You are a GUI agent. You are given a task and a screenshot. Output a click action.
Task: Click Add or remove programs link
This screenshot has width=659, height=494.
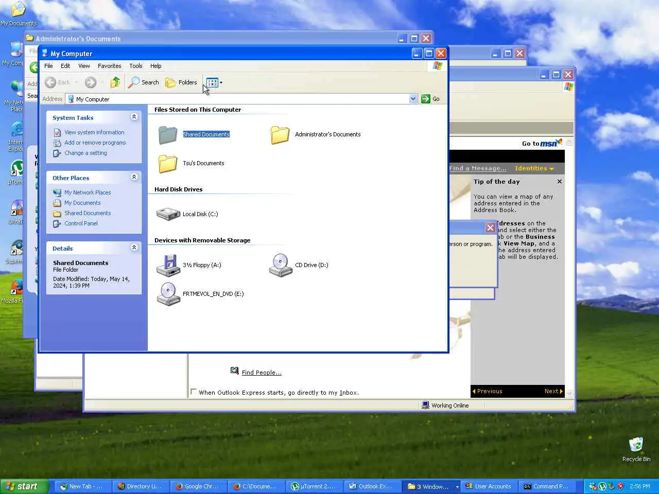click(x=95, y=143)
